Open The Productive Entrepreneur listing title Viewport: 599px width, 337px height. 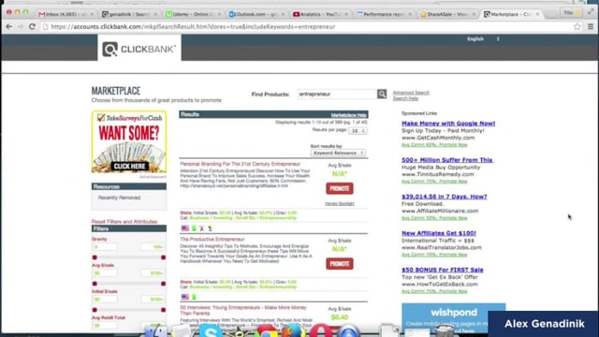tap(212, 240)
